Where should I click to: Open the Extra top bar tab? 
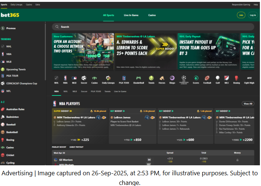(x=38, y=5)
